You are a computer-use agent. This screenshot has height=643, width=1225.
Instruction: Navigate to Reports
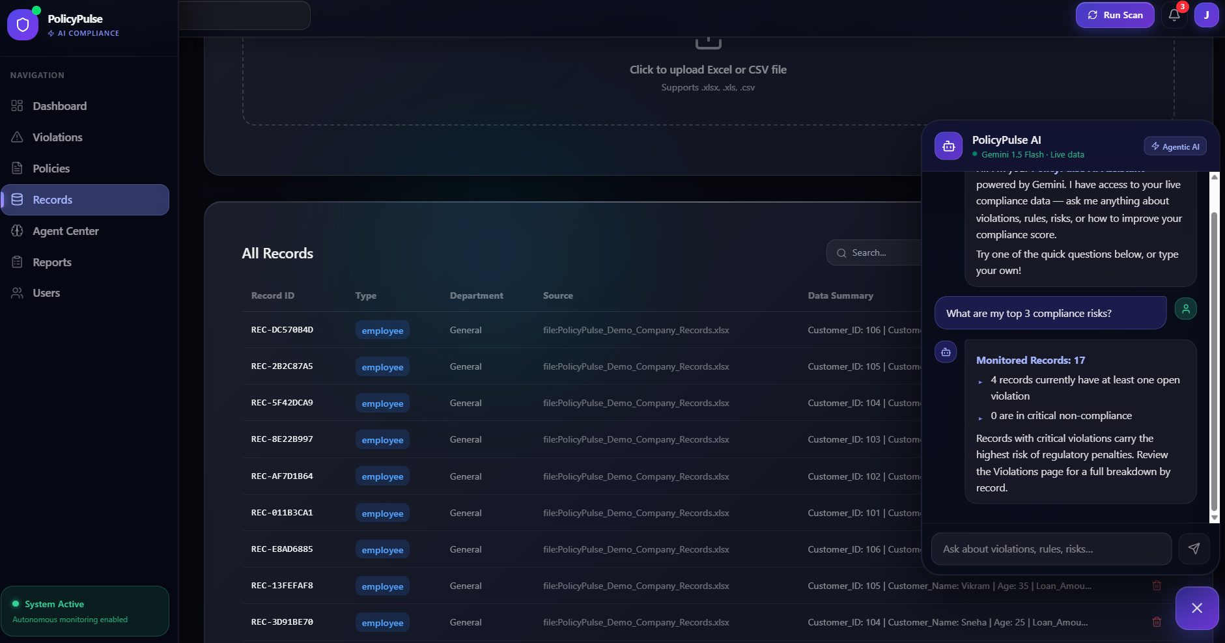(x=85, y=262)
